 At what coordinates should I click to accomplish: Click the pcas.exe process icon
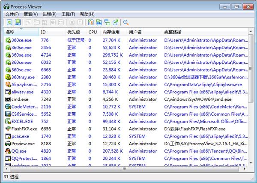tap(8, 136)
